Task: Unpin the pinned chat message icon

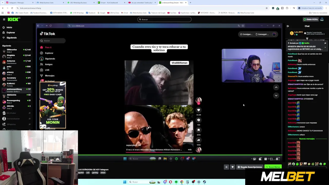Action: [325, 43]
